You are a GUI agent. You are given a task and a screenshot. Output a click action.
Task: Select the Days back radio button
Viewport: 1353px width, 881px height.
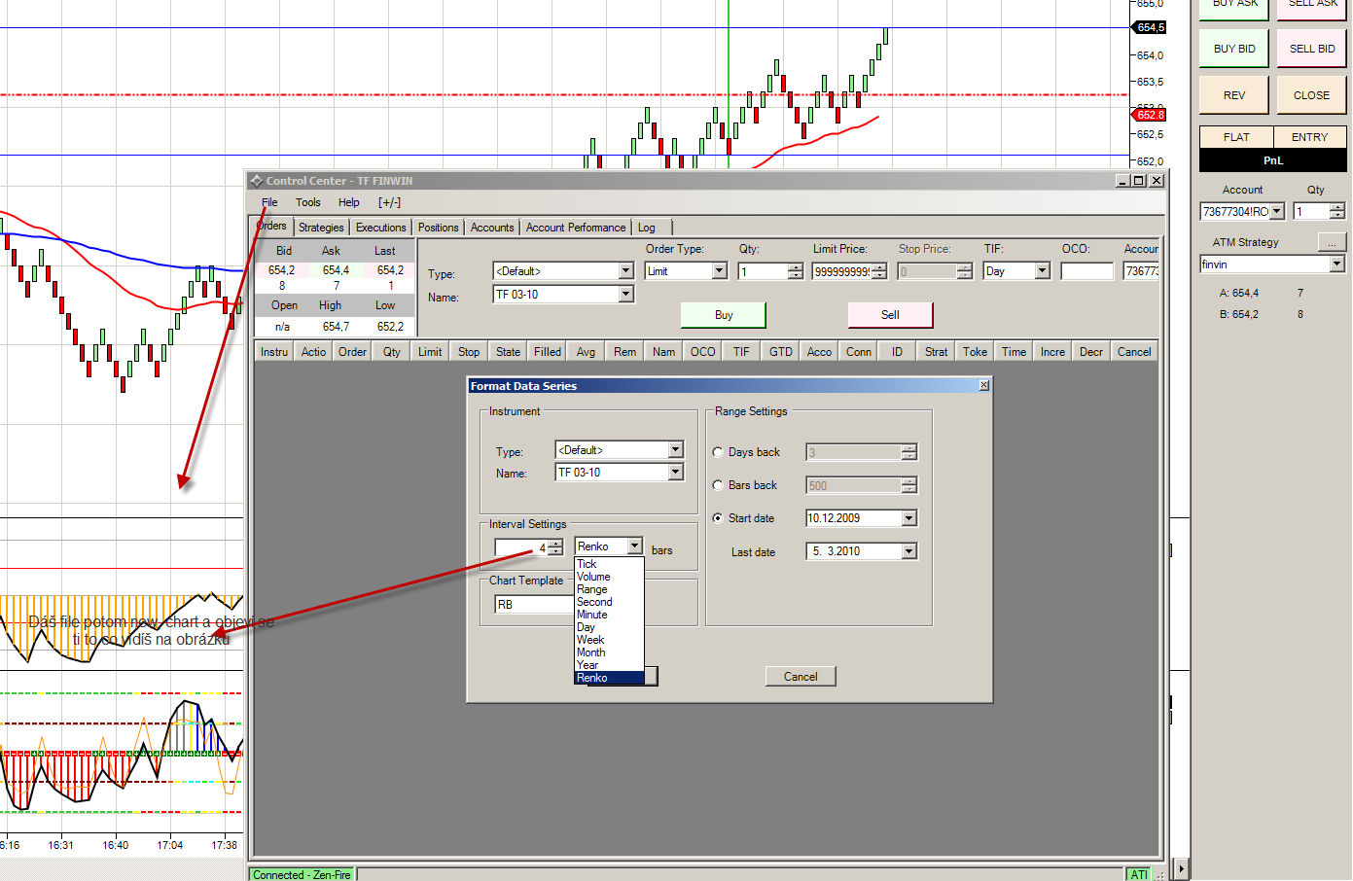coord(718,452)
